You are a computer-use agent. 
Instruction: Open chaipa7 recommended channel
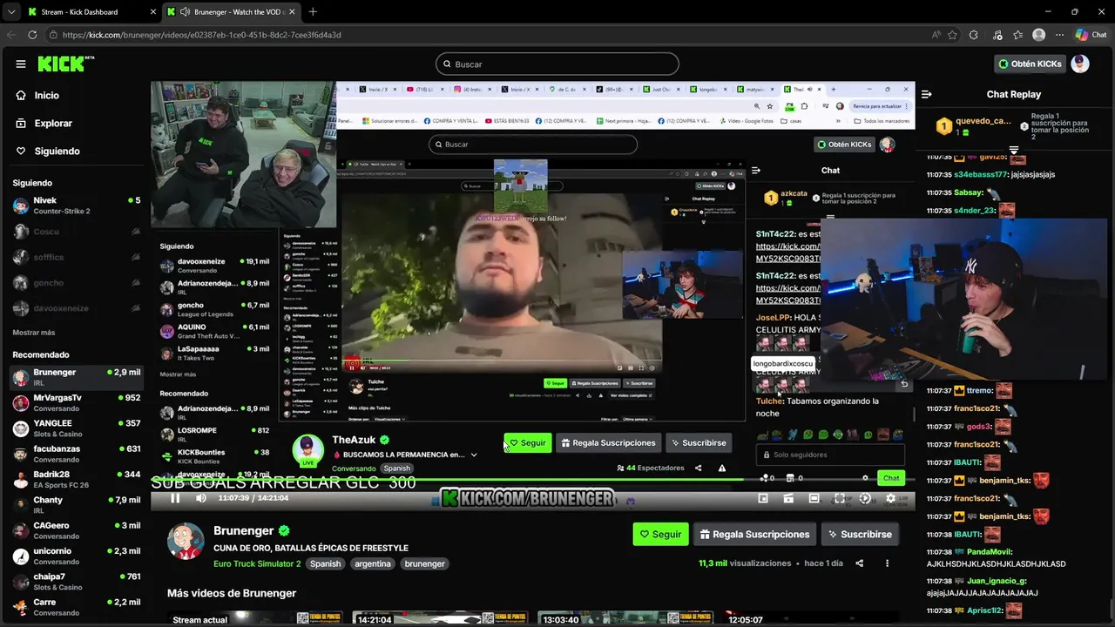[76, 582]
